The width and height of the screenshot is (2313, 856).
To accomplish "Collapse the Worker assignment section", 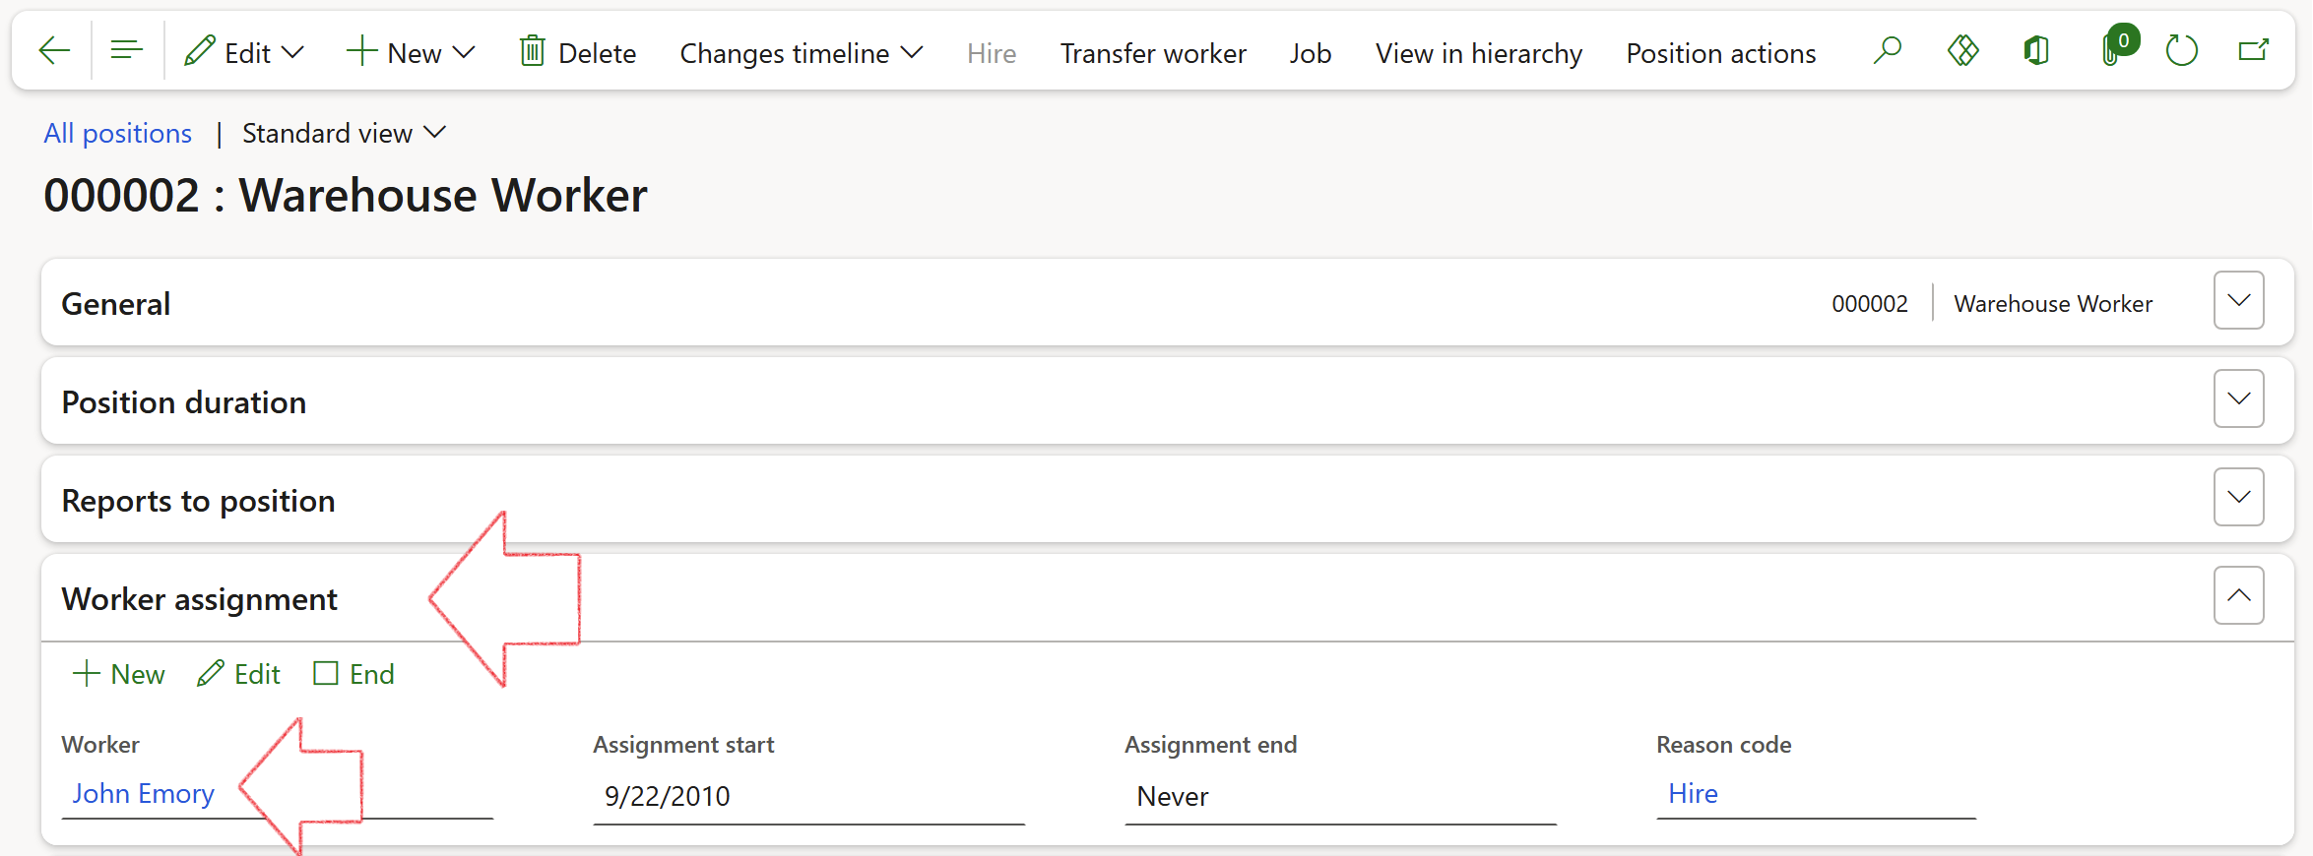I will 2238,596.
